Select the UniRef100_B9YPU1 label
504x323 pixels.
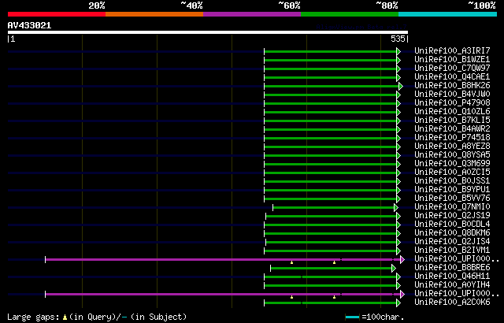click(x=452, y=190)
